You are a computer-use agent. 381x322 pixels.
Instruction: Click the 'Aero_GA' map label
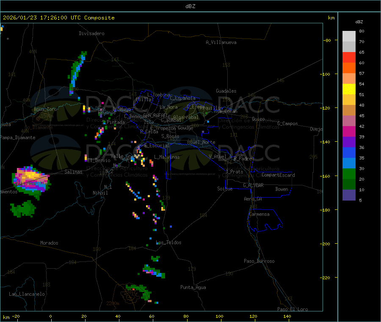[x=253, y=199]
